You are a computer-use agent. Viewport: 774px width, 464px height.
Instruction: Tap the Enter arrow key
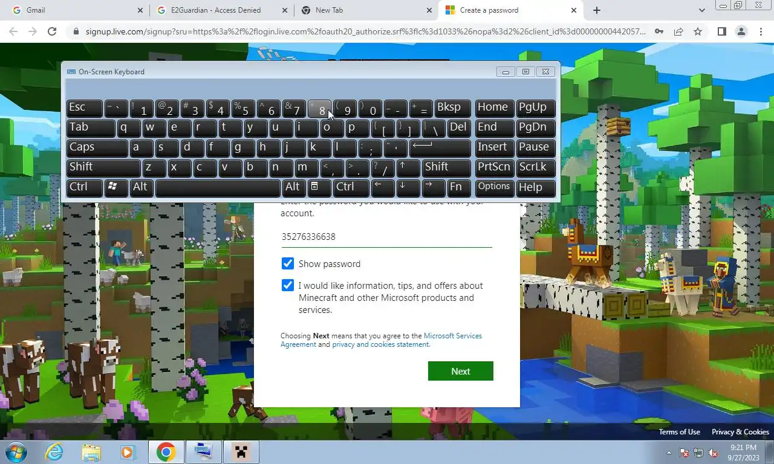[x=440, y=148]
